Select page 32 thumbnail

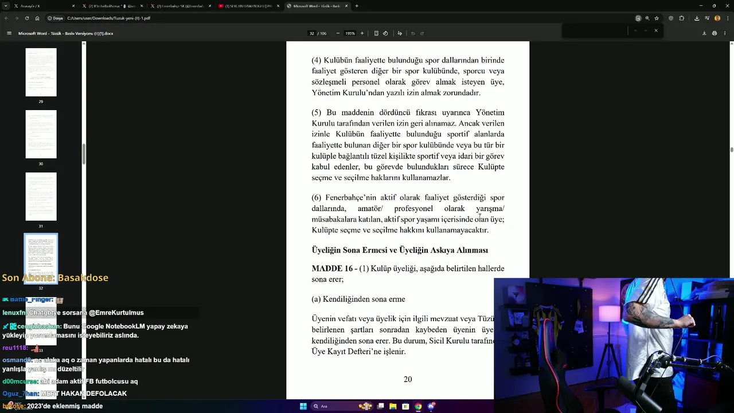click(x=41, y=258)
